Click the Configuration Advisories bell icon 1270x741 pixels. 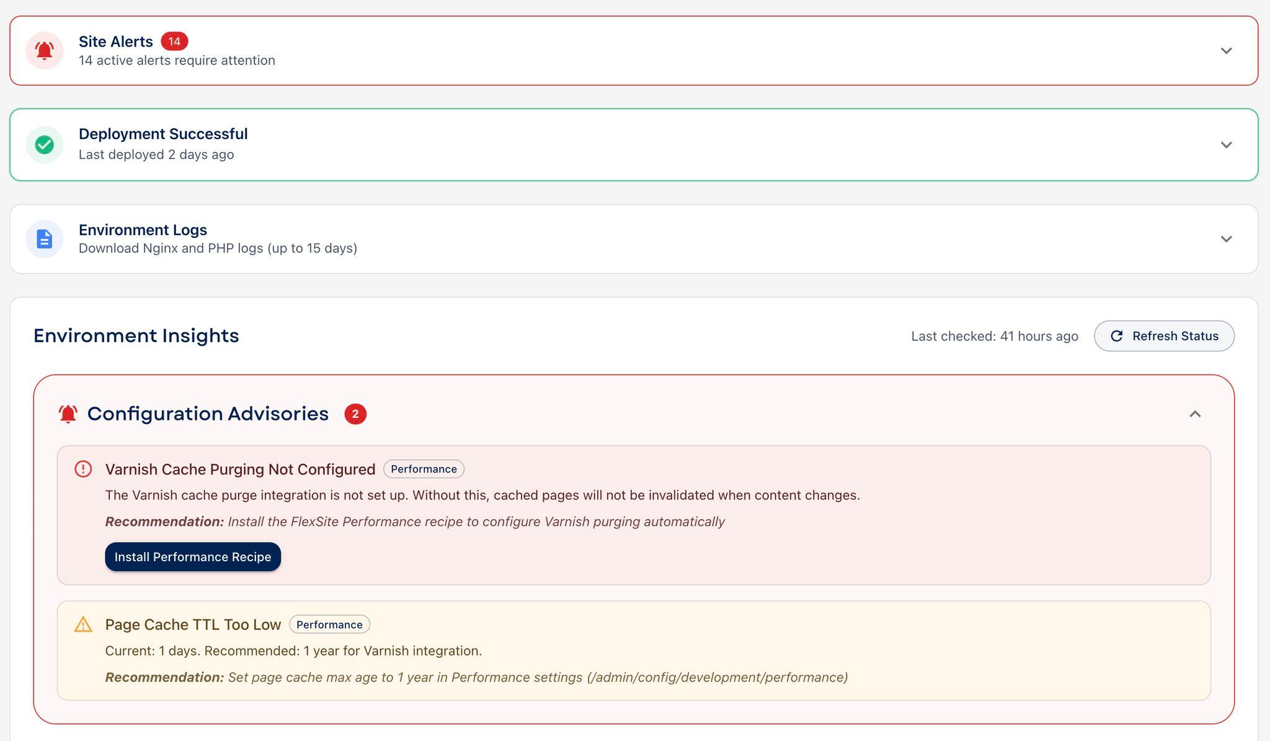(x=68, y=413)
